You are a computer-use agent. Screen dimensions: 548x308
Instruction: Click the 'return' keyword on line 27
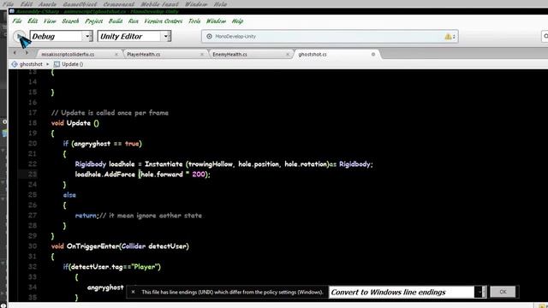[86, 216]
